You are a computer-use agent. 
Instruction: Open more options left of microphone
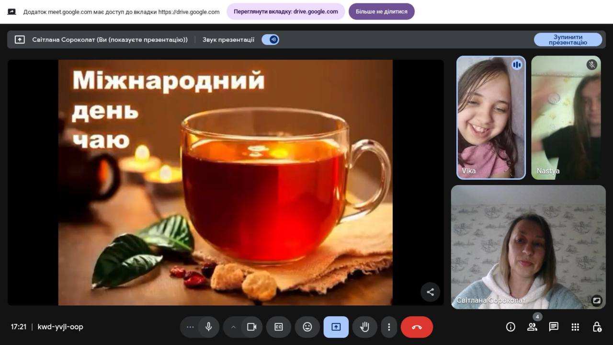coord(190,327)
